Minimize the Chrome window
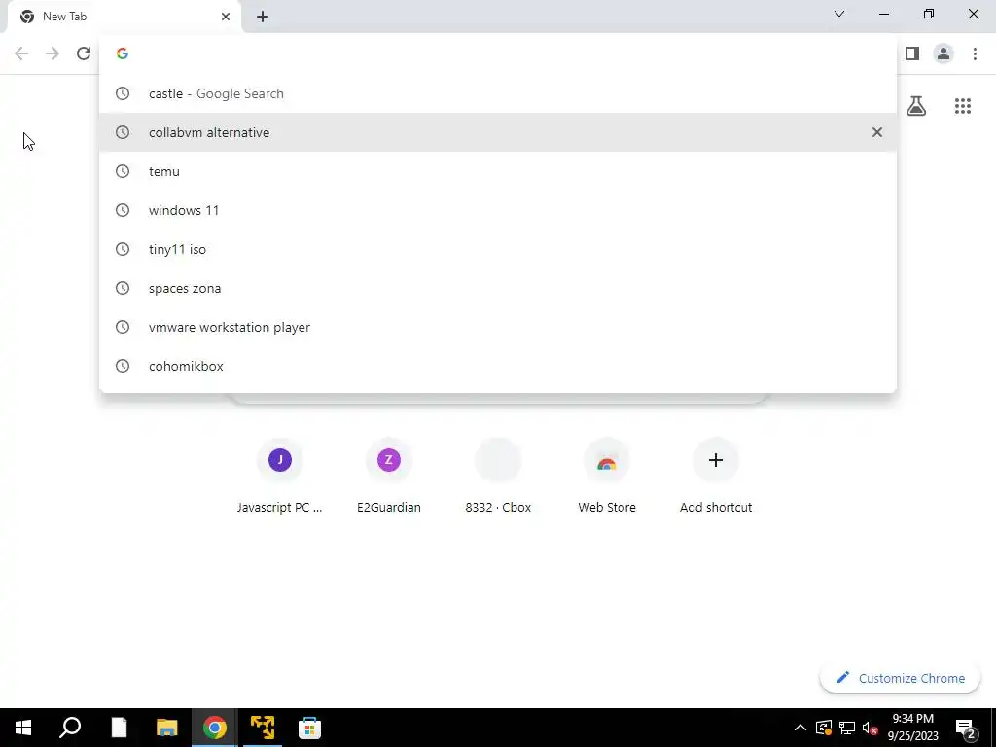 tap(883, 14)
